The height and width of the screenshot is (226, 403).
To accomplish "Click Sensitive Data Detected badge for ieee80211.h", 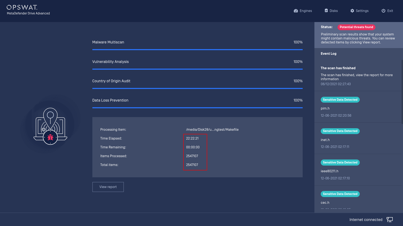I will pyautogui.click(x=340, y=162).
